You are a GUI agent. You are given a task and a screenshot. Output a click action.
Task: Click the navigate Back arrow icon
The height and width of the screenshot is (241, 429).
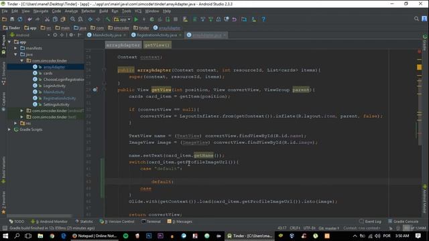click(90, 19)
